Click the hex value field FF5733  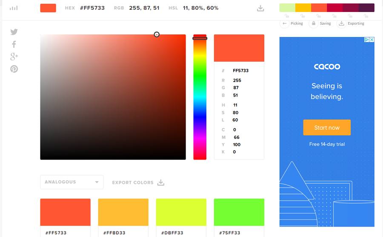click(240, 71)
